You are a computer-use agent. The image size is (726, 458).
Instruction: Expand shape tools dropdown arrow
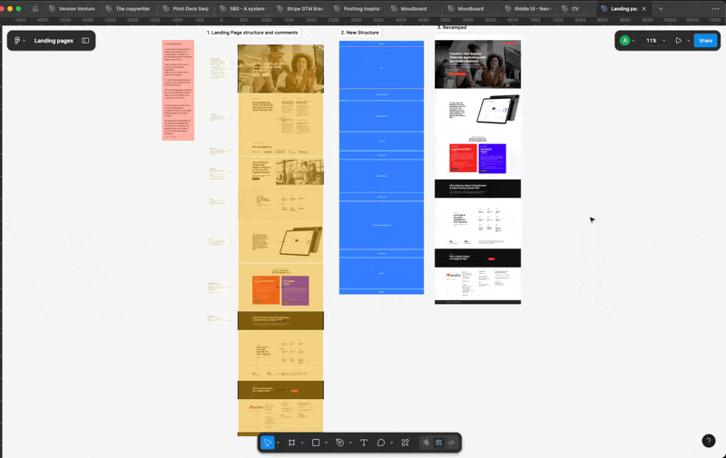click(326, 443)
